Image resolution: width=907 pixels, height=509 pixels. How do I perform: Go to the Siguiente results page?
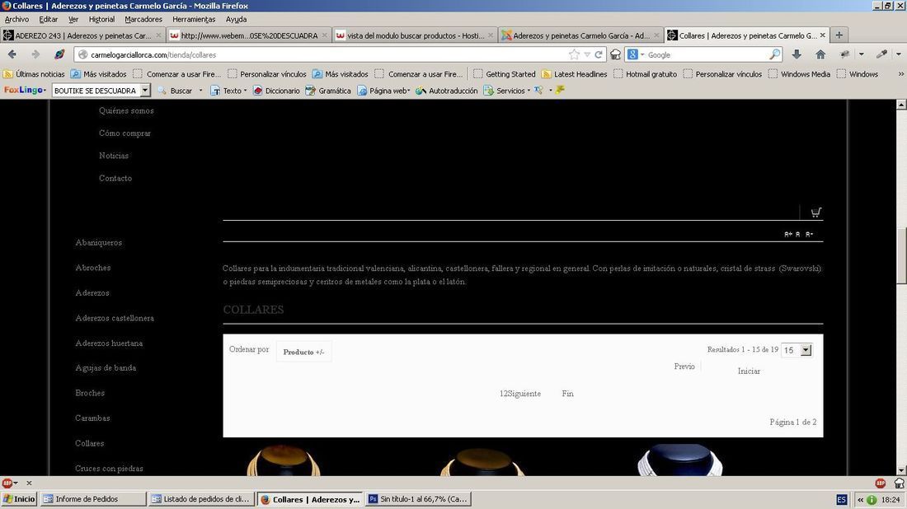[x=524, y=394]
